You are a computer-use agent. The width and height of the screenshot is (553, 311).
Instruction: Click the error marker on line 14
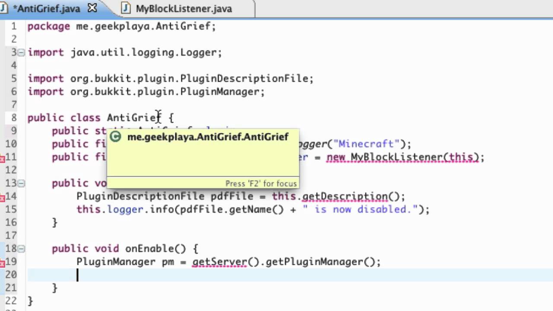(2, 198)
